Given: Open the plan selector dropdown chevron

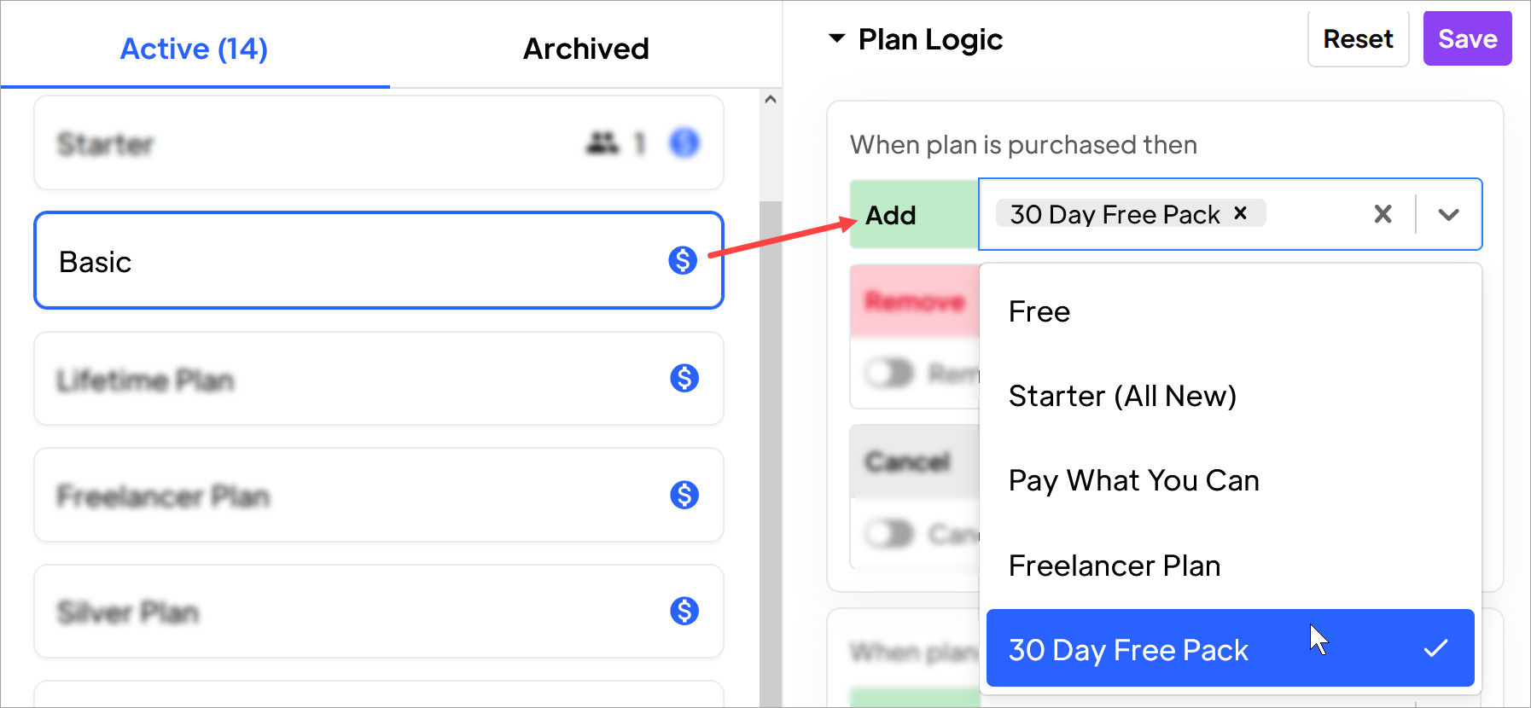Looking at the screenshot, I should click(x=1448, y=215).
